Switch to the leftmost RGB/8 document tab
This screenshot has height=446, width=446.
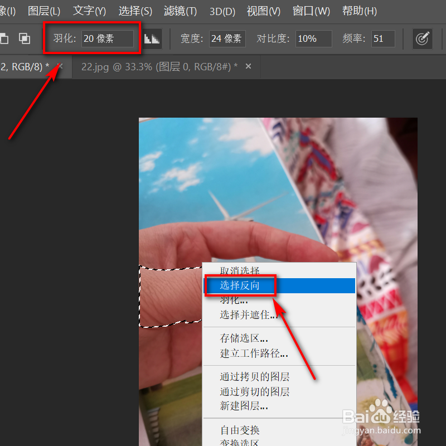point(25,66)
